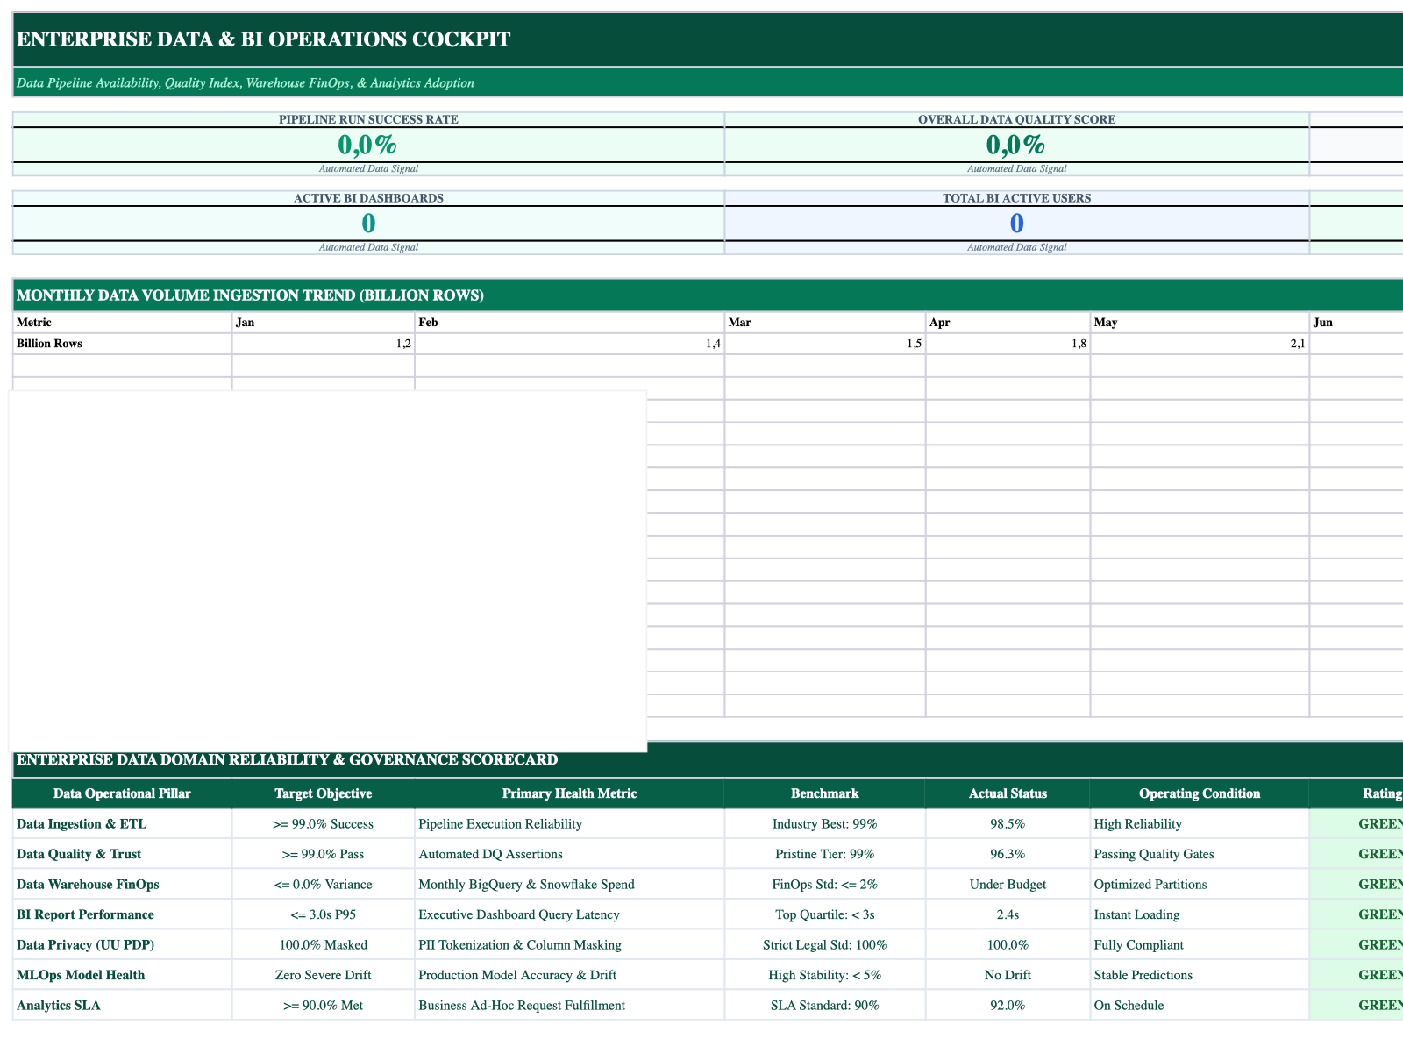The width and height of the screenshot is (1403, 1046).
Task: Click the Feb value 1,4 cell
Action: click(x=570, y=344)
